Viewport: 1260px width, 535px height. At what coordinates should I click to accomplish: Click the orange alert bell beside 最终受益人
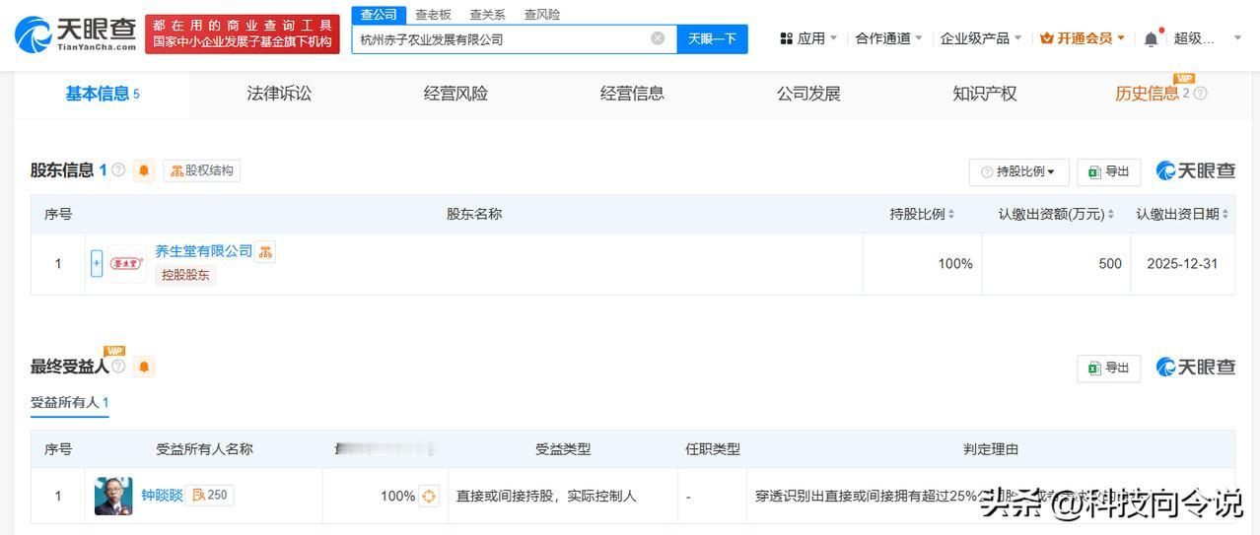144,367
